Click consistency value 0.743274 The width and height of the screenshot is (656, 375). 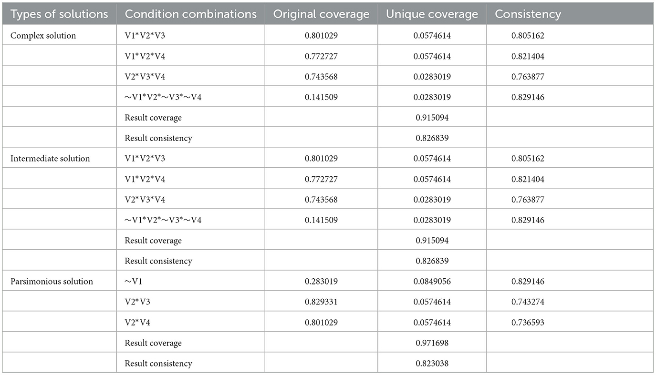[528, 302]
